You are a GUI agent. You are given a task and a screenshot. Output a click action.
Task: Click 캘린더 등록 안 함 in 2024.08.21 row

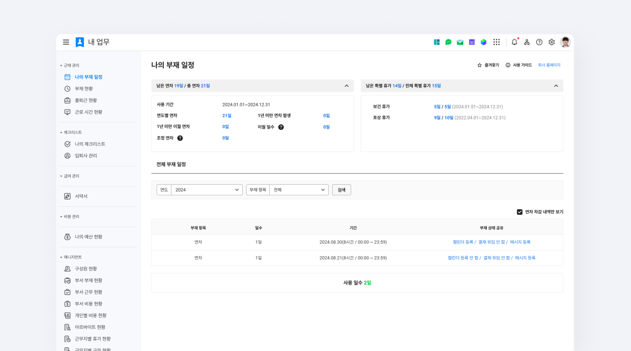point(463,258)
